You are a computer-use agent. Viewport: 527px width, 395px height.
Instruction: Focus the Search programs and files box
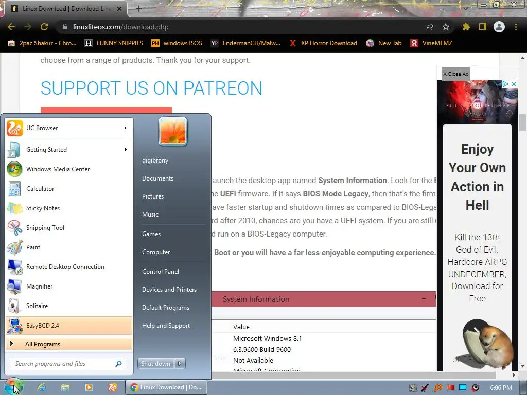(x=68, y=364)
